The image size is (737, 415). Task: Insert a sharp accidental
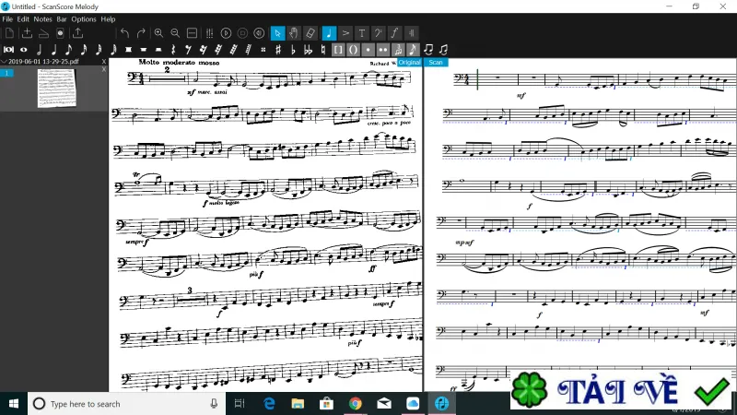click(278, 50)
